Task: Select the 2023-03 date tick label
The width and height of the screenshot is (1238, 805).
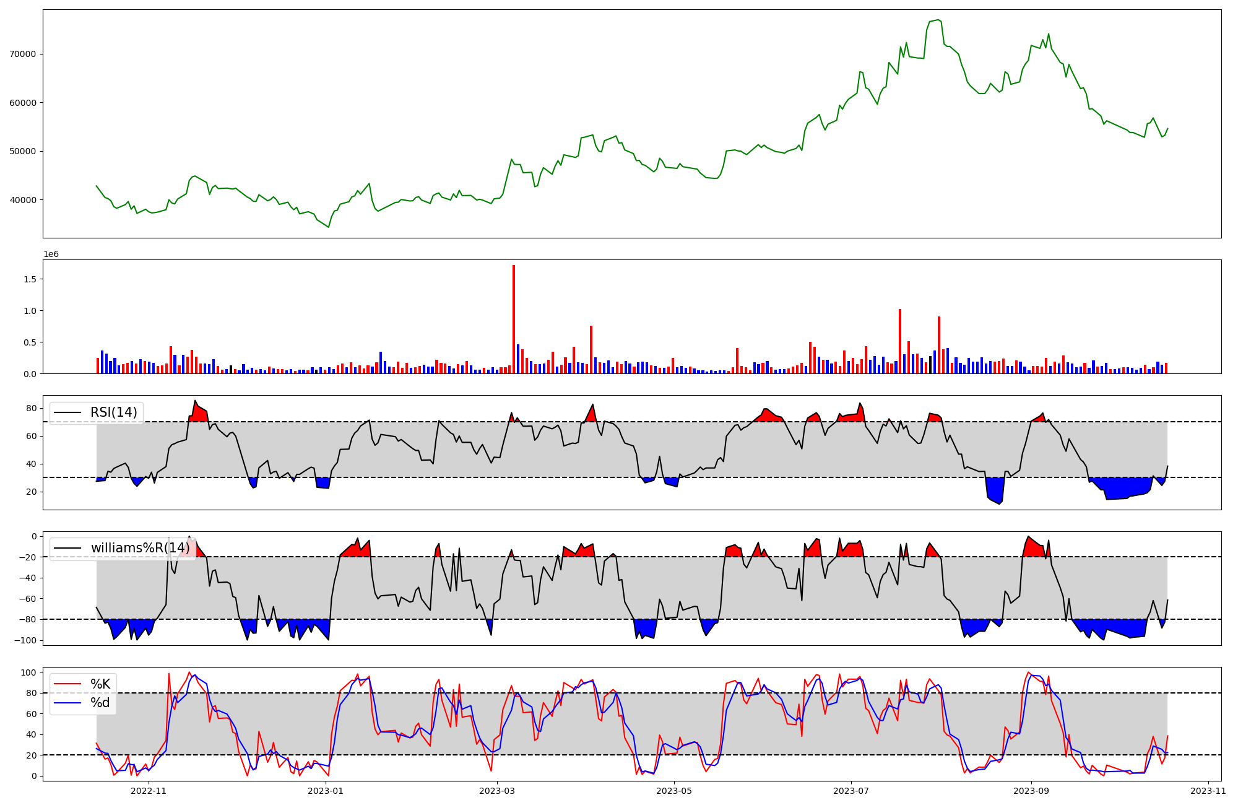Action: (x=497, y=791)
